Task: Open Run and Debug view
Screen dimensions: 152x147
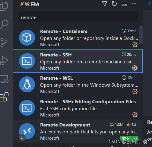Action: pyautogui.click(x=4, y=61)
